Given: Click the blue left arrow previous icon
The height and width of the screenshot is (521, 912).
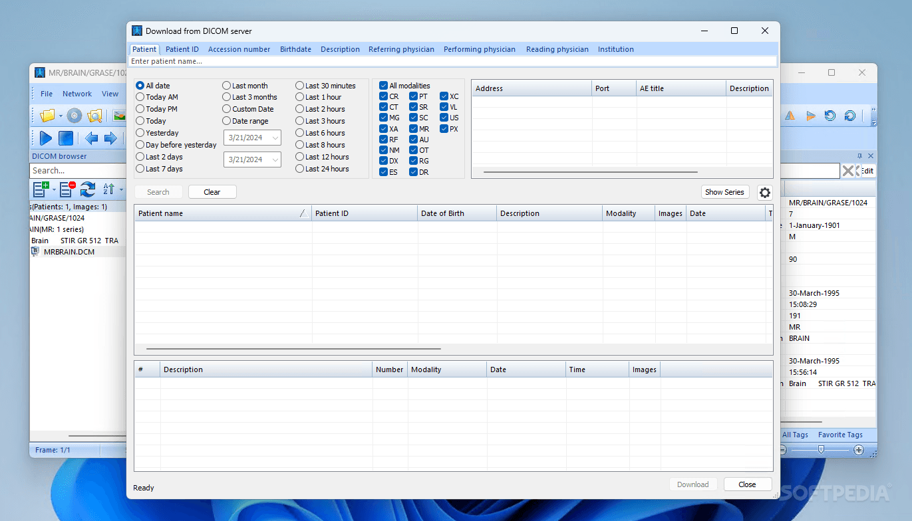Looking at the screenshot, I should 91,138.
